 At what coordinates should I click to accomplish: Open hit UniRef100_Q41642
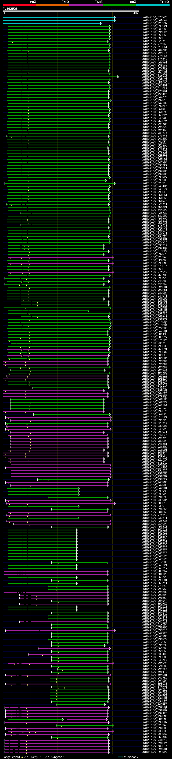click(x=154, y=20)
